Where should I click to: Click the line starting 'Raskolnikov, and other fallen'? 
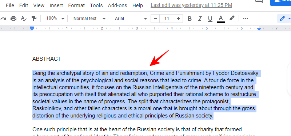(144, 108)
